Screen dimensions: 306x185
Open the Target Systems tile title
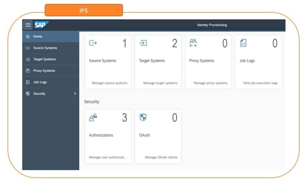[152, 61]
